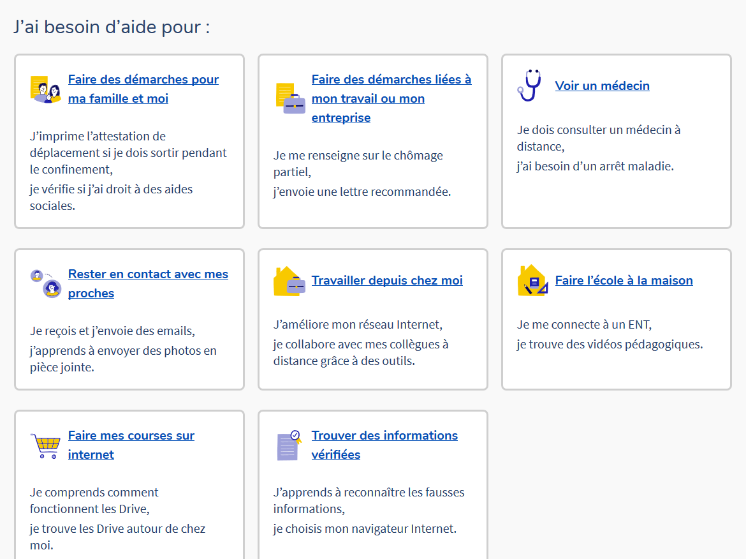Click text 'j'ai besoin d'un arrêt maladie.'
The height and width of the screenshot is (559, 746).
[595, 166]
